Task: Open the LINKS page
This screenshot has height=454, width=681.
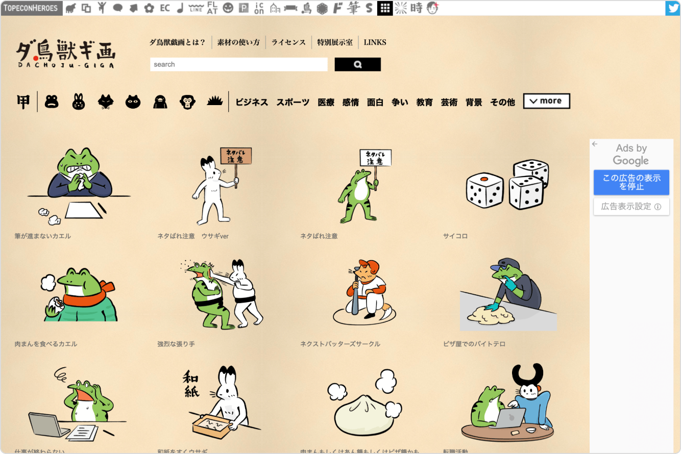Action: click(x=375, y=42)
